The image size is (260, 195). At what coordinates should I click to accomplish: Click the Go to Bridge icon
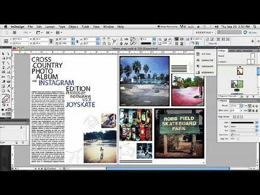[x=14, y=32]
